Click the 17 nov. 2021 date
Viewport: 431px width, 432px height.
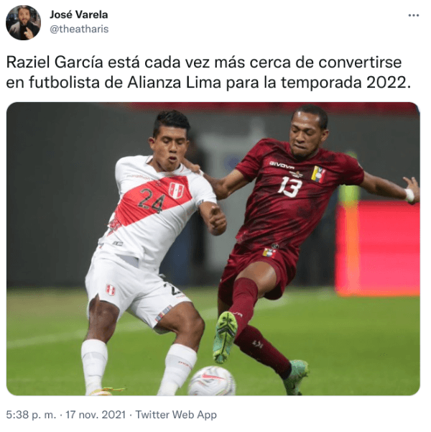(96, 415)
